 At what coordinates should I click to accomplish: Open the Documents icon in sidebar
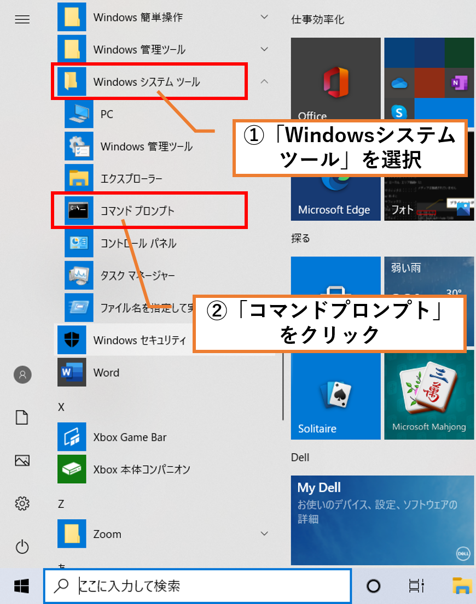22,417
